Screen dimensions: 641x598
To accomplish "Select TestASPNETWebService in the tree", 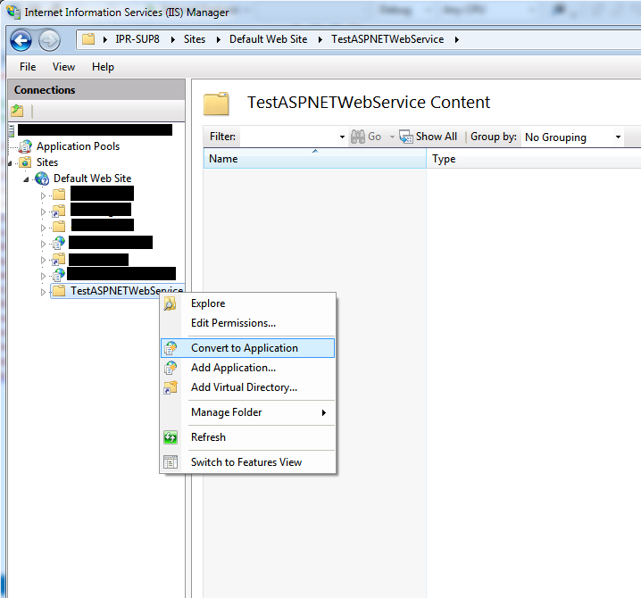I will click(126, 291).
